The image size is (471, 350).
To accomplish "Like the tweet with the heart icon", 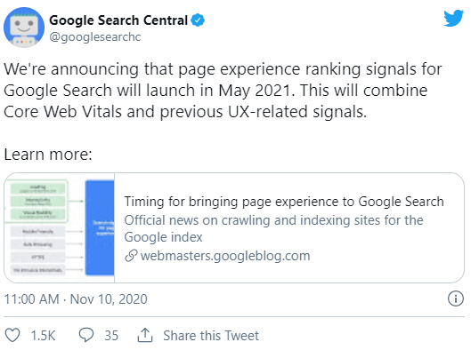I will click(x=12, y=335).
